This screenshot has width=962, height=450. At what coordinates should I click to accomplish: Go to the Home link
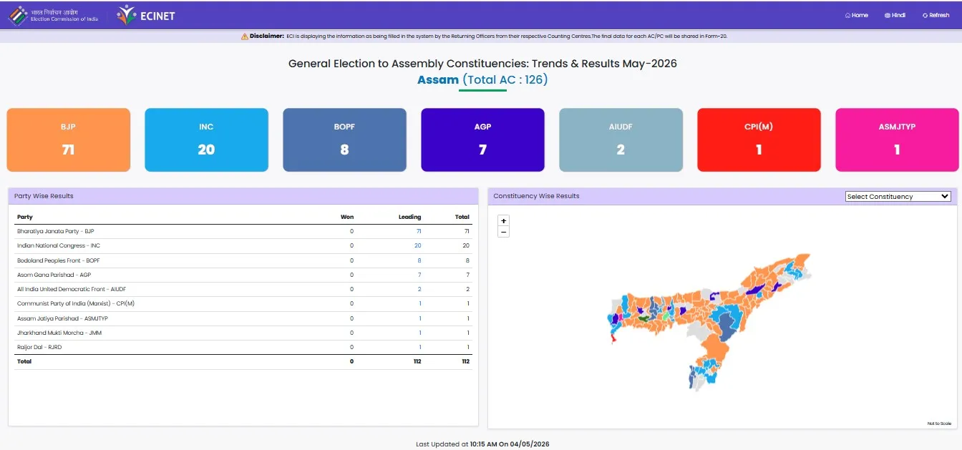(856, 15)
